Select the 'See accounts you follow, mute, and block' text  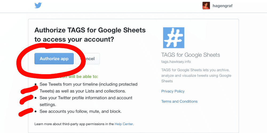[x=81, y=111]
